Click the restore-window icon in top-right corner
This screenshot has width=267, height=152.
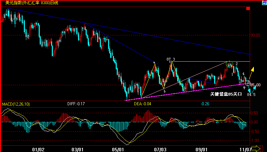[x=265, y=3]
